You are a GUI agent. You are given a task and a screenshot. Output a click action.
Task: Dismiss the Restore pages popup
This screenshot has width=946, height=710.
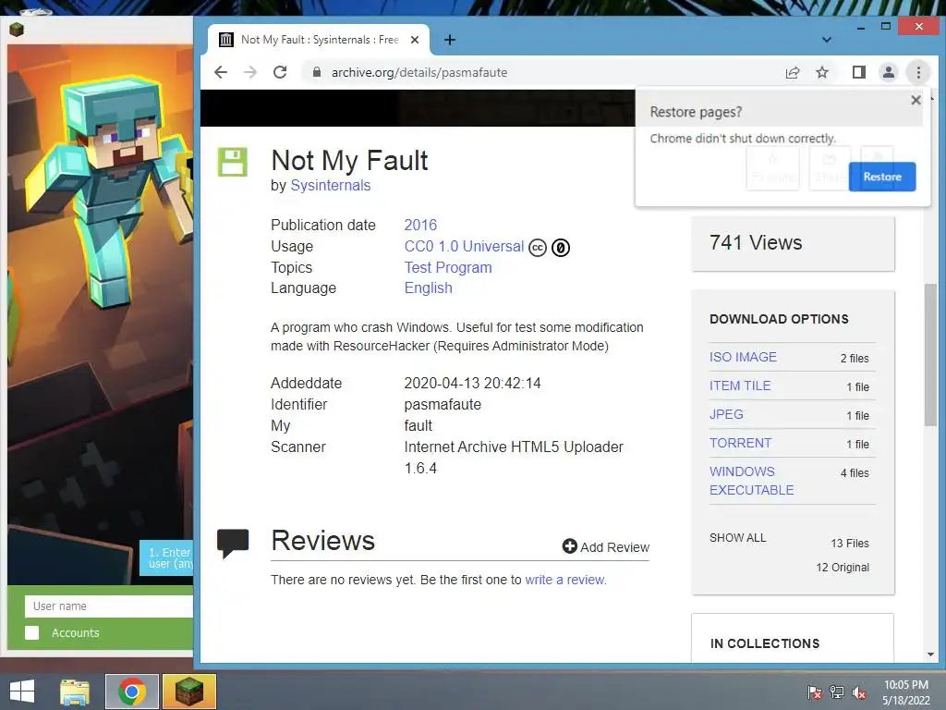coord(916,100)
